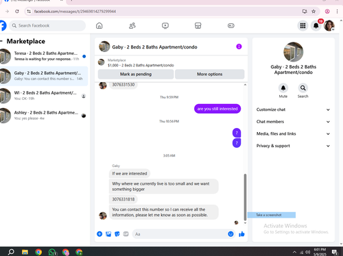Viewport: 343px width, 256px height.
Task: Click the Search Facebook field
Action: (47, 25)
